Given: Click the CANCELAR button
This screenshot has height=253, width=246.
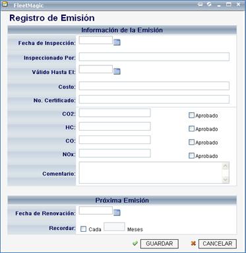Looking at the screenshot, I should pos(218,244).
